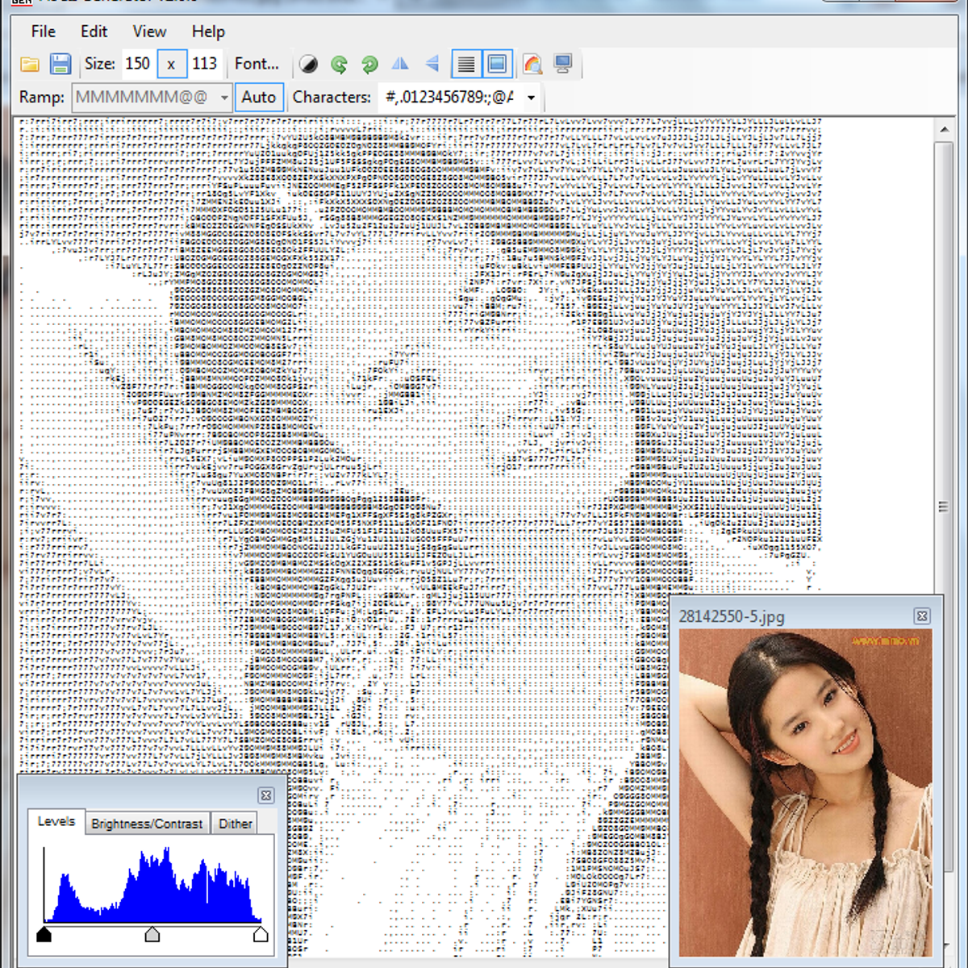The height and width of the screenshot is (968, 968).
Task: Flip the image horizontally
Action: coord(399,64)
